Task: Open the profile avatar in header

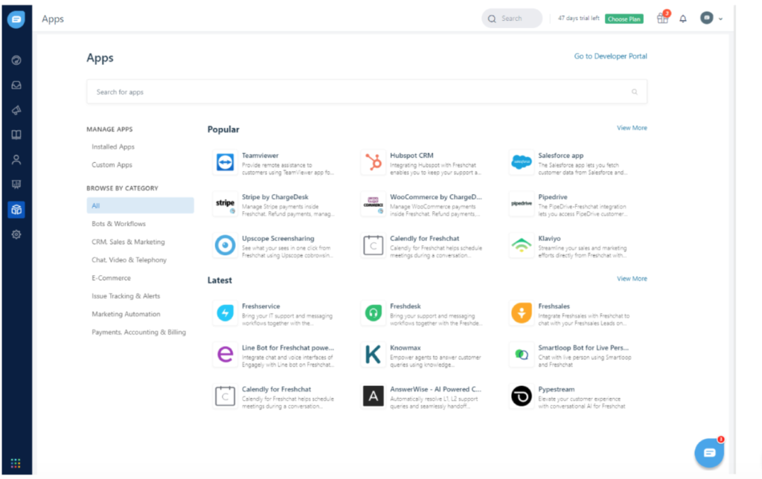Action: tap(707, 18)
